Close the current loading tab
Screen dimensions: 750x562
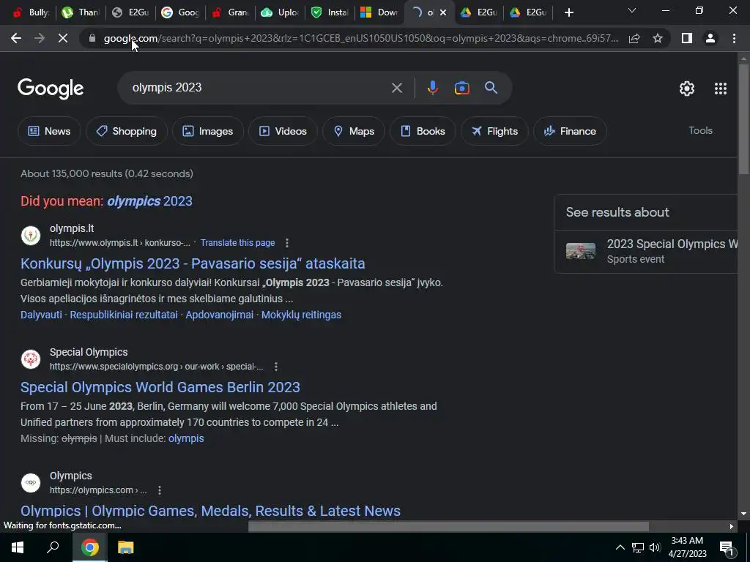[443, 12]
